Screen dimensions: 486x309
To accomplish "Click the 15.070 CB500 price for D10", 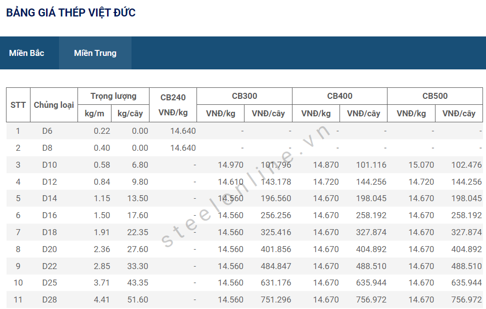I will 421,165.
